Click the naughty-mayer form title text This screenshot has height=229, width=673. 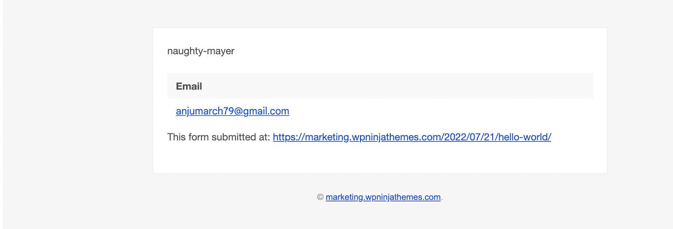pos(201,51)
